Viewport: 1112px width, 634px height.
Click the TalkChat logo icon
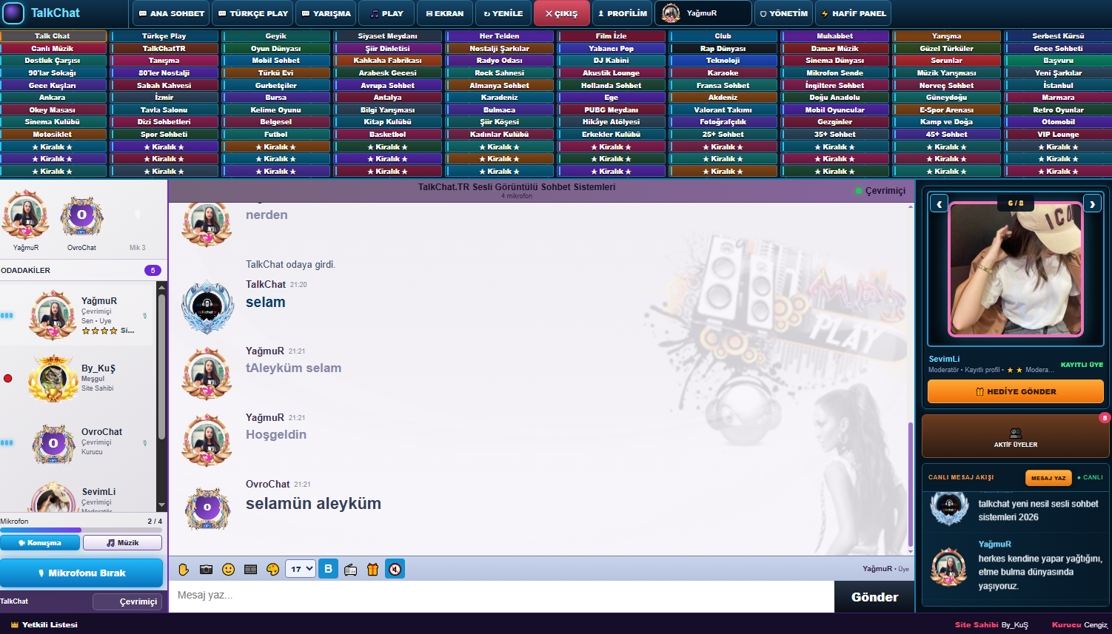[14, 13]
